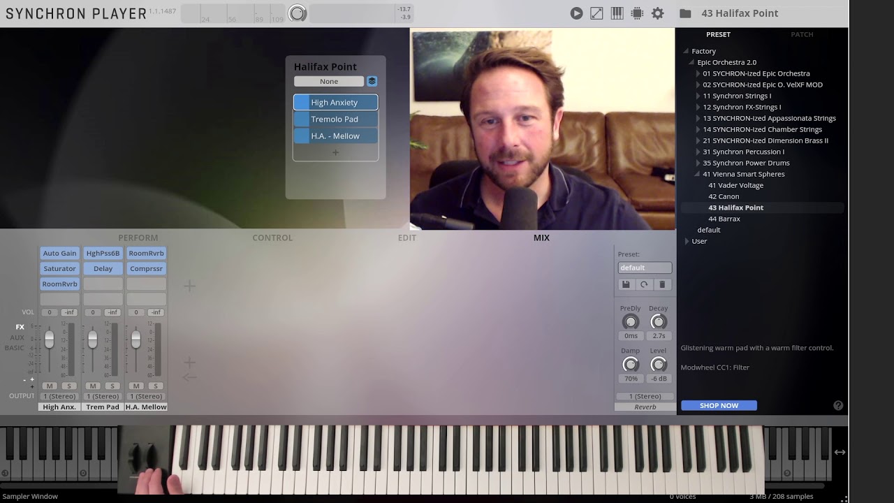Mute the Trem Pad channel
Image resolution: width=894 pixels, height=503 pixels.
tap(92, 386)
